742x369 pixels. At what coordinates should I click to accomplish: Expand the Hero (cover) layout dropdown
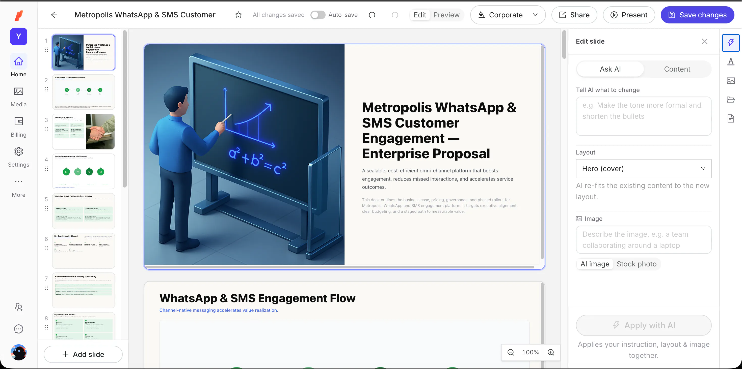click(644, 169)
